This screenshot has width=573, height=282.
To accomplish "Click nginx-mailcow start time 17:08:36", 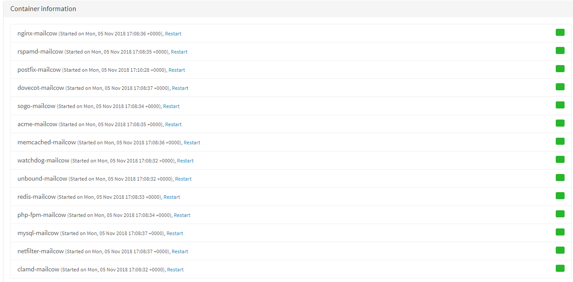I will click(x=137, y=34).
